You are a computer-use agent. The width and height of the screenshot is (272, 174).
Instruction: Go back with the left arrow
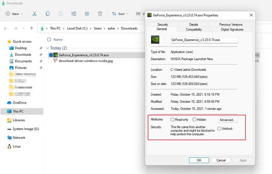click(6, 28)
